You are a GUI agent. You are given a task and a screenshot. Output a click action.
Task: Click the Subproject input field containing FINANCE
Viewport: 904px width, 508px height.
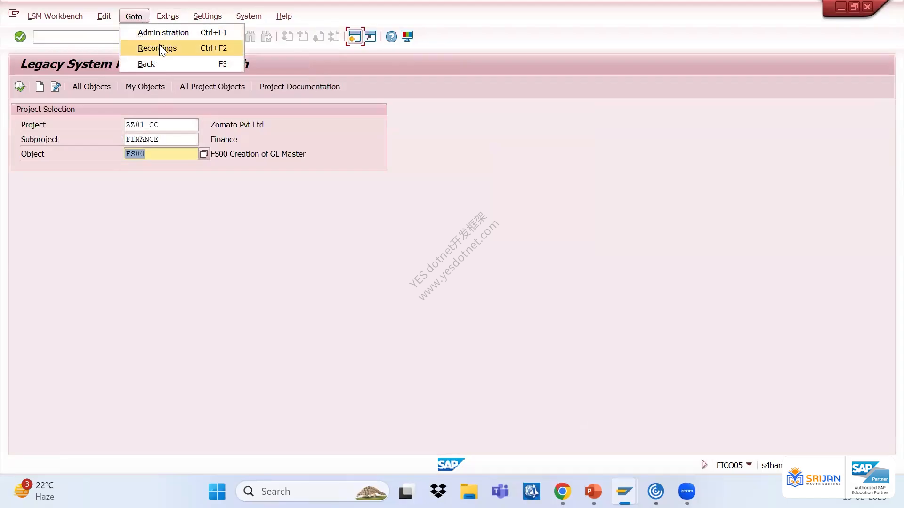point(161,139)
